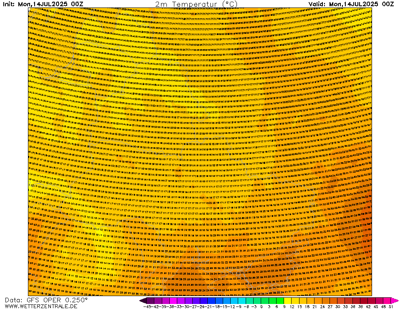Select the swatch between 0 and 3
The image size is (400, 309).
tap(264, 301)
